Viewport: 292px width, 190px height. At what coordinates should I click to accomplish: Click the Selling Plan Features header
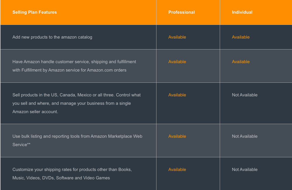(x=34, y=12)
